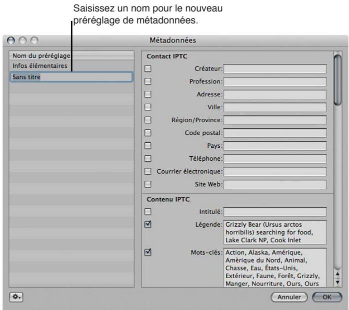Check the Site Web checkbox
The width and height of the screenshot is (349, 310).
point(148,184)
